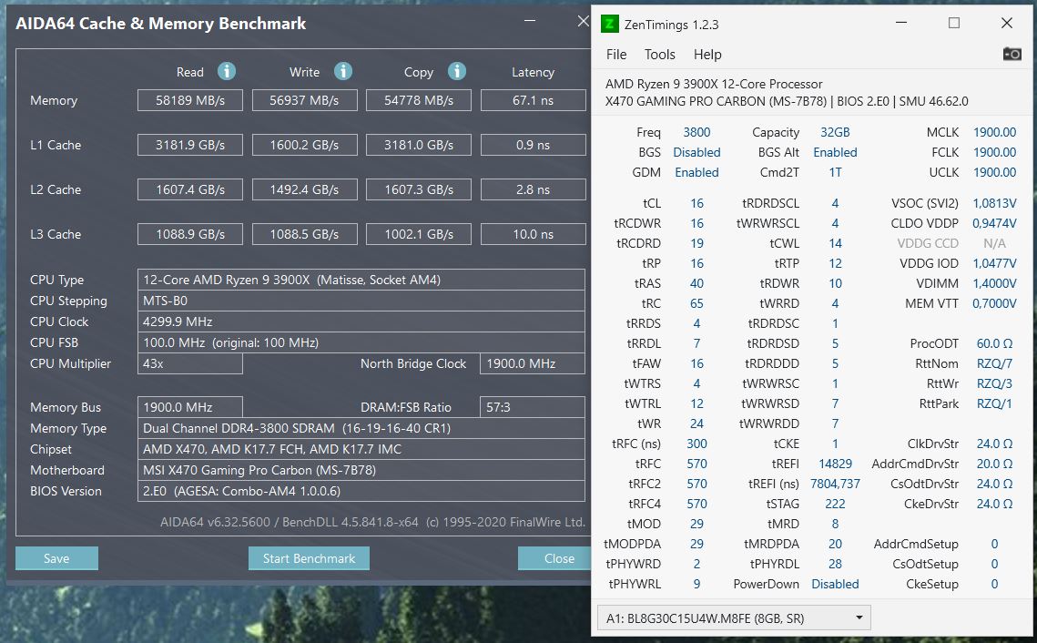The width and height of the screenshot is (1037, 643).
Task: Click the Write info icon in AIDA64
Action: [x=342, y=71]
